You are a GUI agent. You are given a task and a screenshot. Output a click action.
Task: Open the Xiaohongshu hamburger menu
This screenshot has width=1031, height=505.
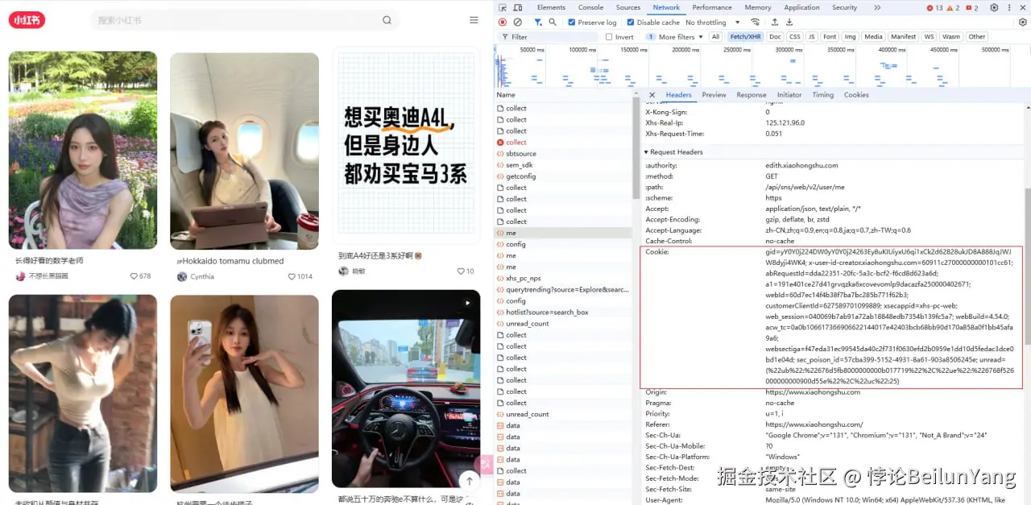[x=474, y=20]
